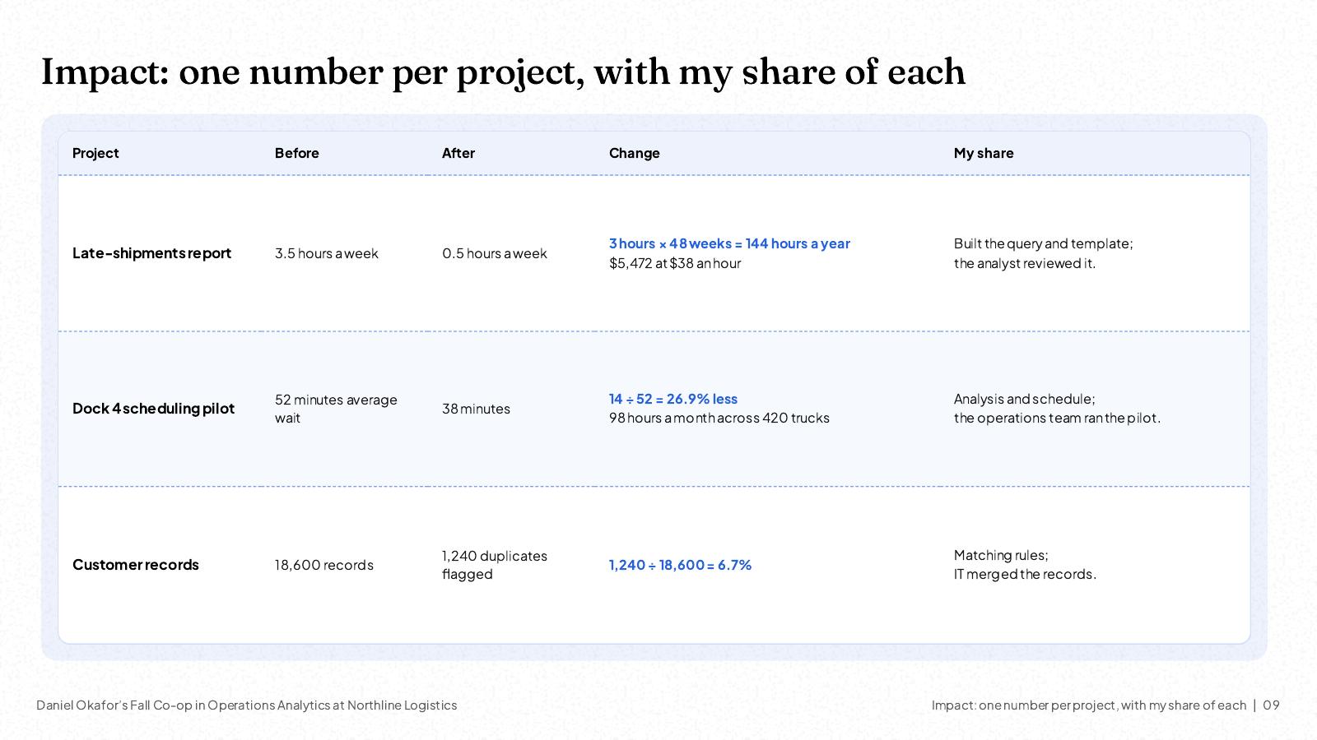This screenshot has width=1317, height=740.
Task: Select 'Analysis and schedule;' text
Action: 1025,399
